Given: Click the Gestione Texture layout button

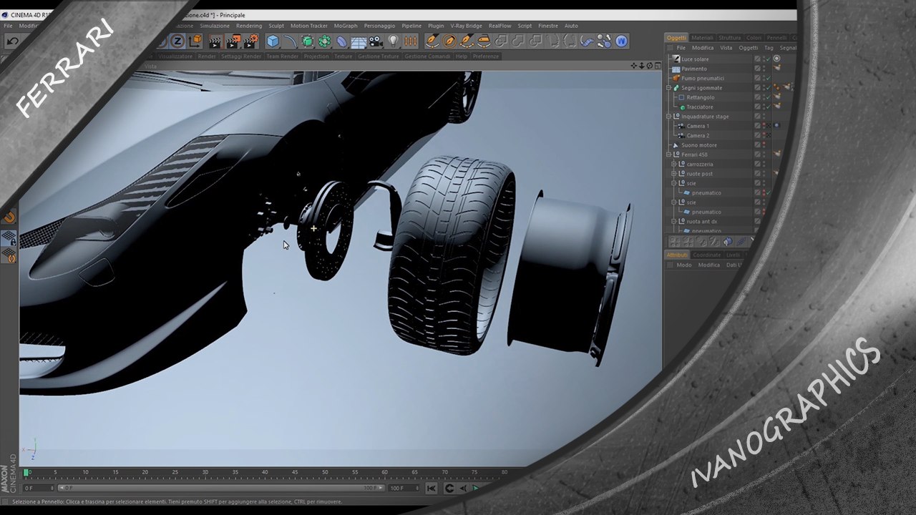Looking at the screenshot, I should 379,57.
